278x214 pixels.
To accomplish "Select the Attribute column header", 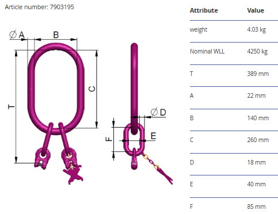I will click(204, 10).
